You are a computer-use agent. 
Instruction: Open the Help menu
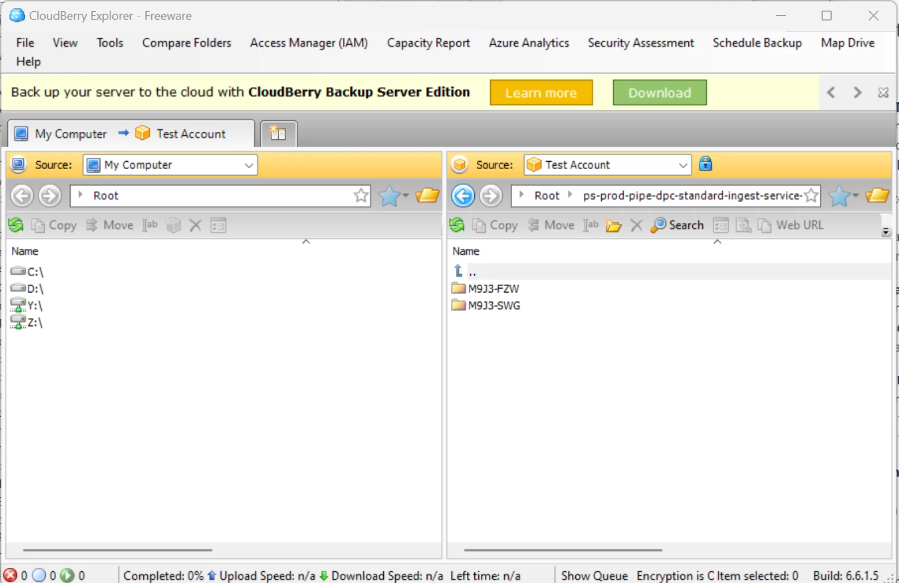[x=28, y=62]
